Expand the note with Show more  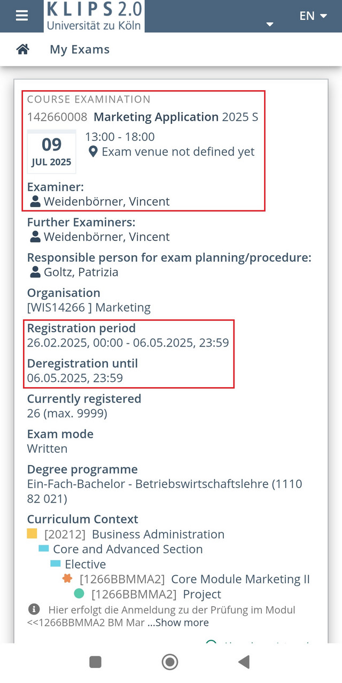pos(178,623)
